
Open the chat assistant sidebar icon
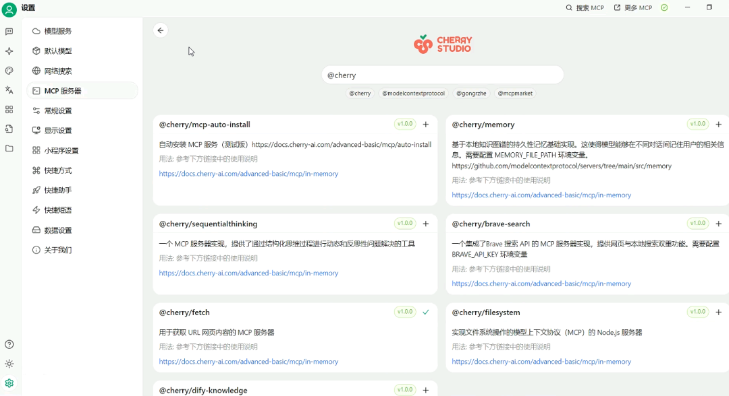(x=9, y=32)
